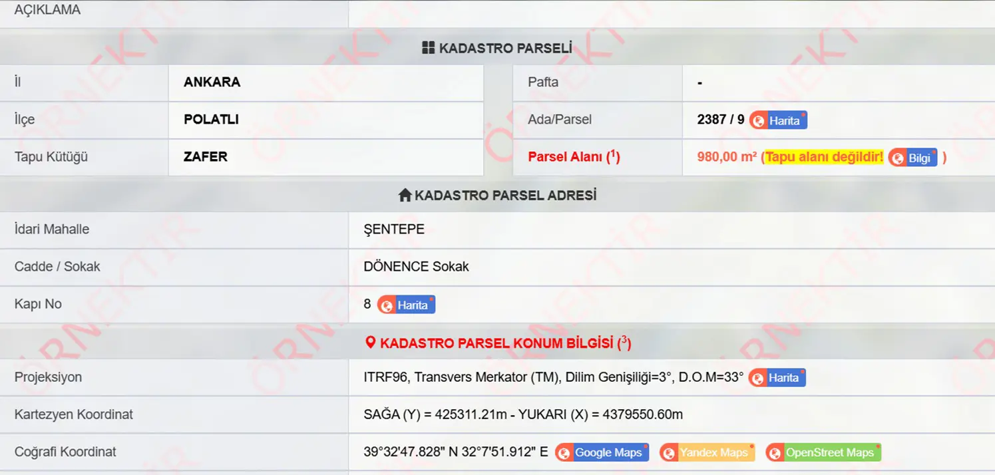
Task: Open coordinates in Google Maps
Action: pos(602,452)
